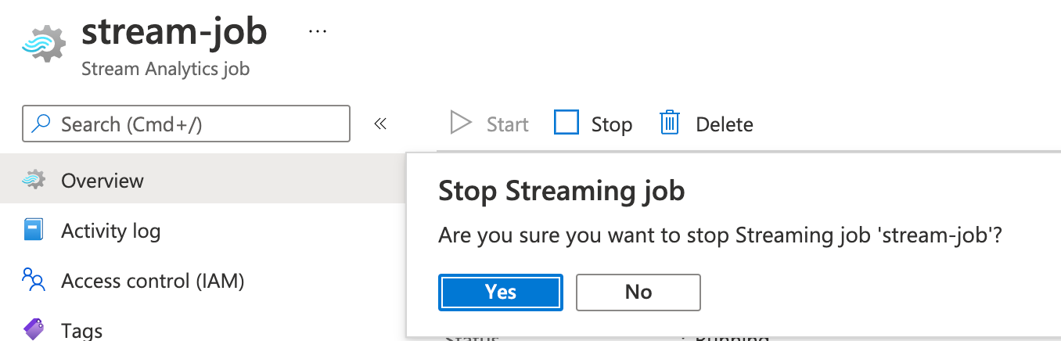1061x341 pixels.
Task: Open the Activity log text label
Action: 111,231
